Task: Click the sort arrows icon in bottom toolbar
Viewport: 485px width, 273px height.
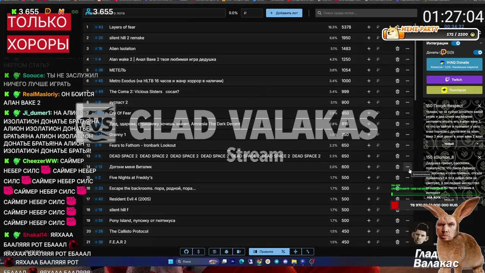Action: click(x=308, y=251)
